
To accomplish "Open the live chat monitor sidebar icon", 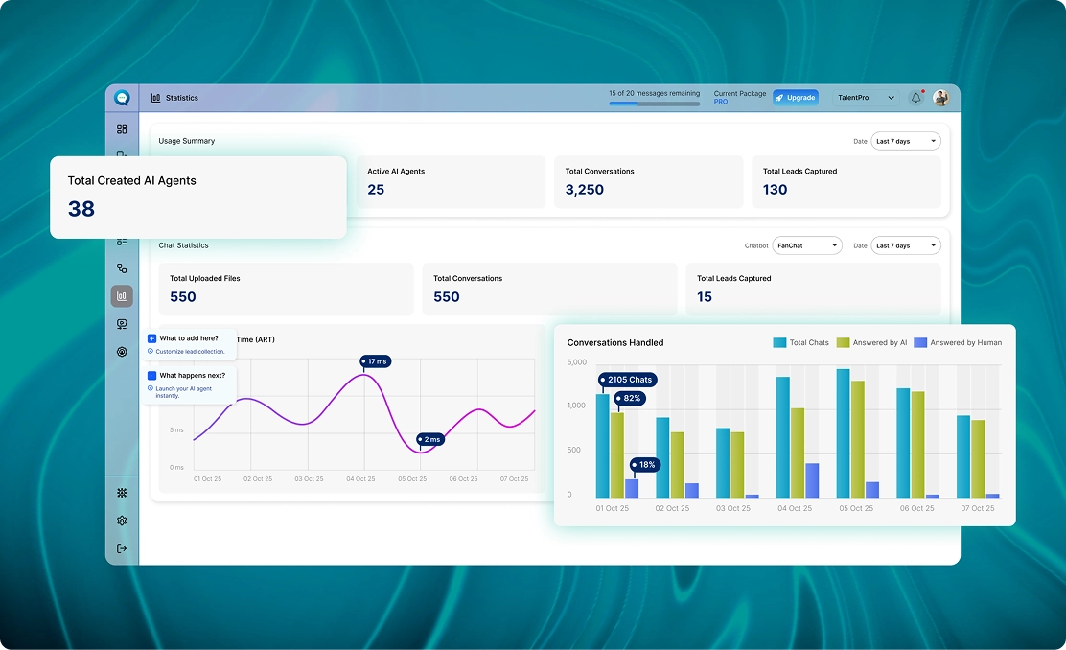I will coord(122,324).
